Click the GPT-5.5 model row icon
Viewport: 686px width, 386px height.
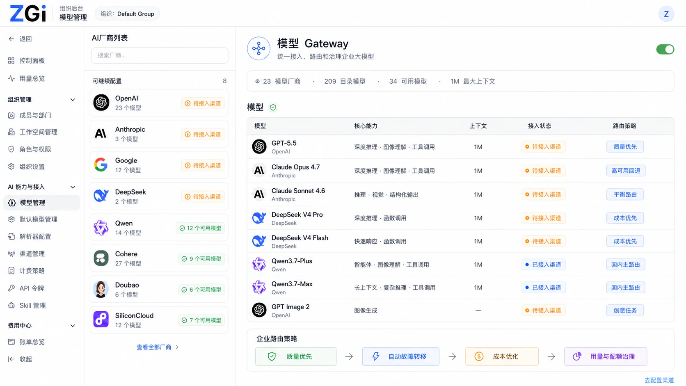click(x=259, y=146)
